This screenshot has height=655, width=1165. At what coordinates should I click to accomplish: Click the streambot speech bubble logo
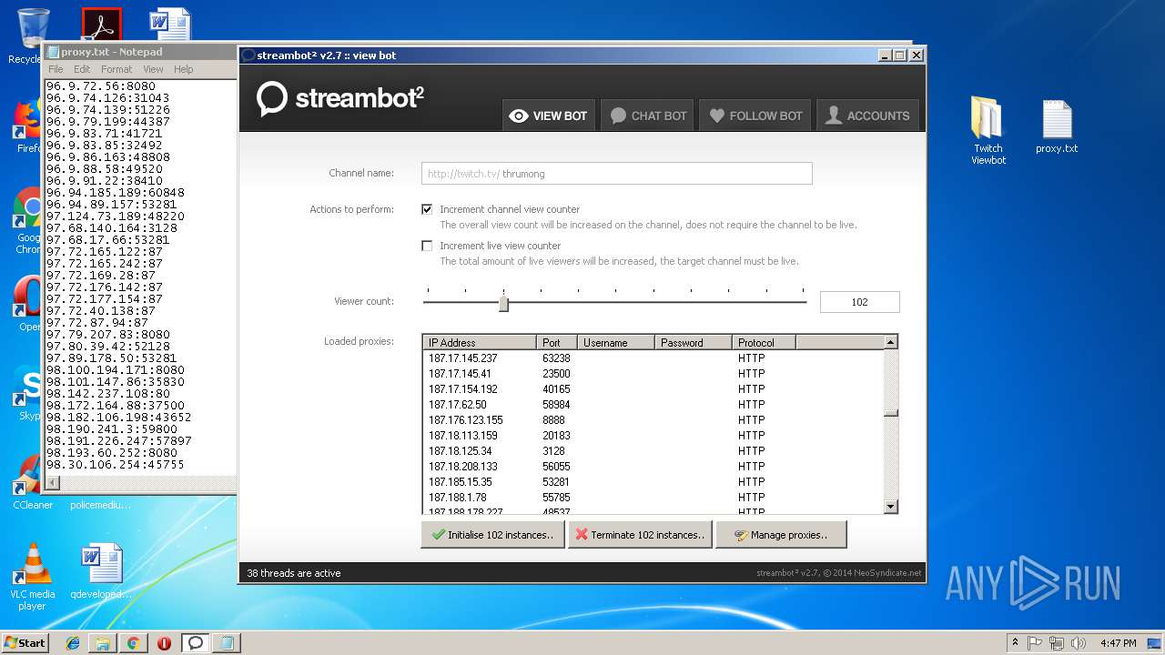(271, 98)
